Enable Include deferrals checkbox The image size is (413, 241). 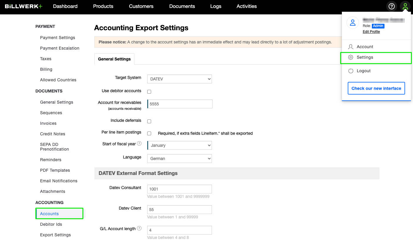tap(149, 121)
